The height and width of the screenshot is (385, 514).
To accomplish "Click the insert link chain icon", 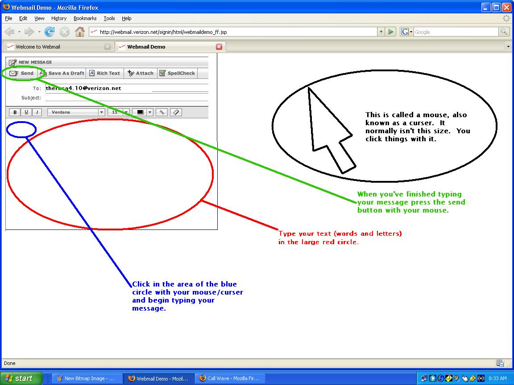I will coord(162,112).
